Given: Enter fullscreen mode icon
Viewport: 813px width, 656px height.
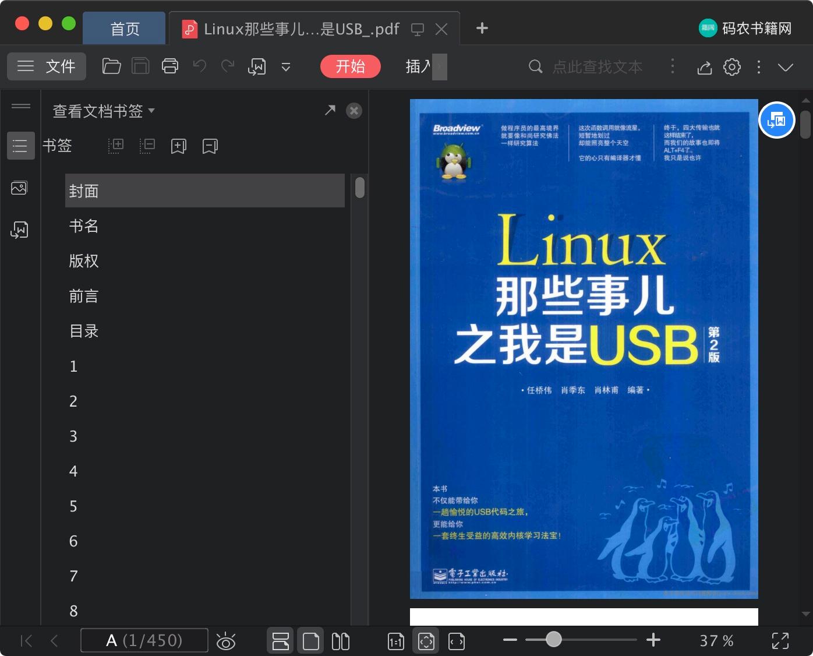Looking at the screenshot, I should (x=780, y=641).
